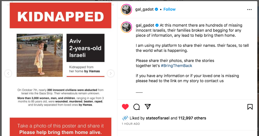Image resolution: width=259 pixels, height=136 pixels.
Task: Go to the previous carousel image
Action: (x=8, y=73)
